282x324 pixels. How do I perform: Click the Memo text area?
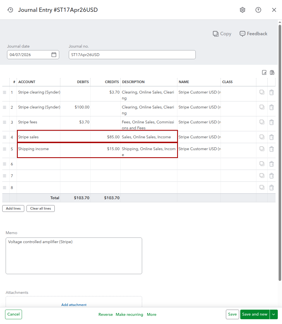(74, 256)
